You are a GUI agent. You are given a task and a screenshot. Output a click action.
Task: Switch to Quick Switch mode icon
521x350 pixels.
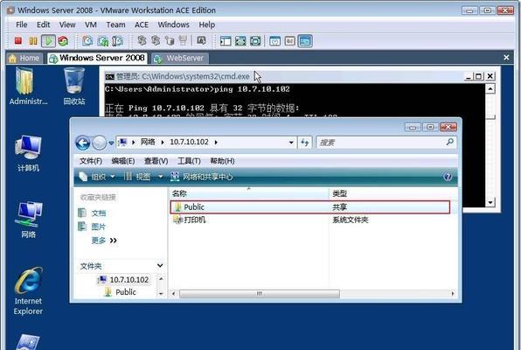[240, 41]
